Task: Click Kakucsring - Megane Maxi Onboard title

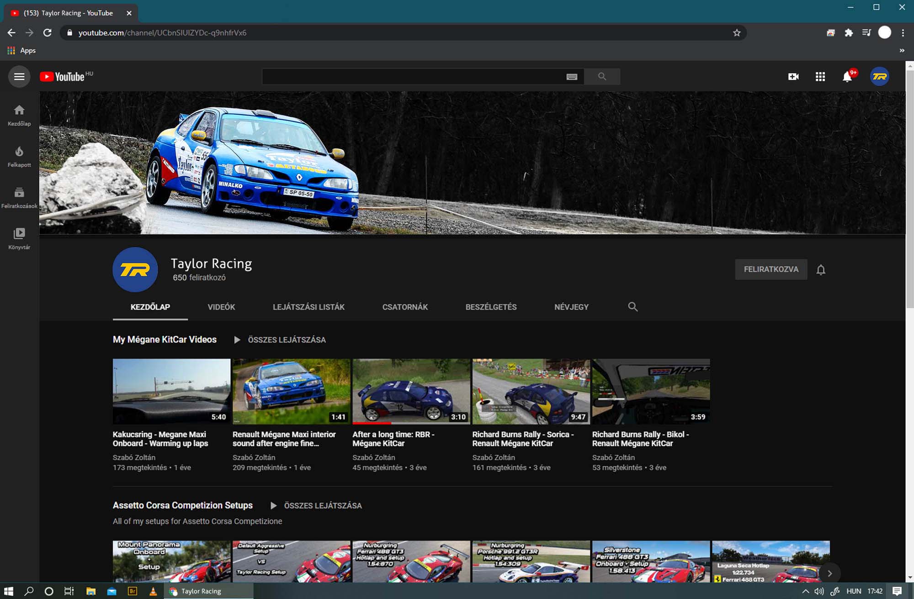Action: pos(160,439)
